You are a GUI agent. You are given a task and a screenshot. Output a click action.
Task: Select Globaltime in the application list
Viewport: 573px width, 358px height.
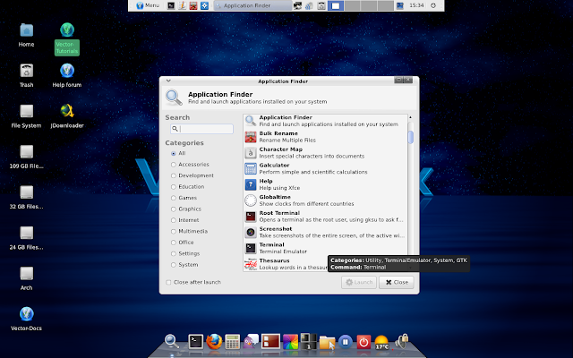[325, 200]
